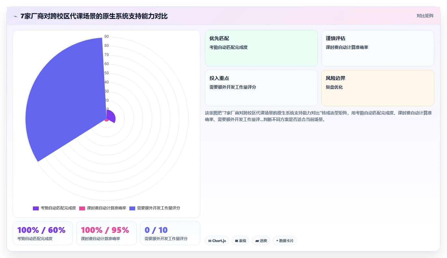Open the 谨慎评估 card
Viewport: 447px width, 258px height.
pos(378,48)
